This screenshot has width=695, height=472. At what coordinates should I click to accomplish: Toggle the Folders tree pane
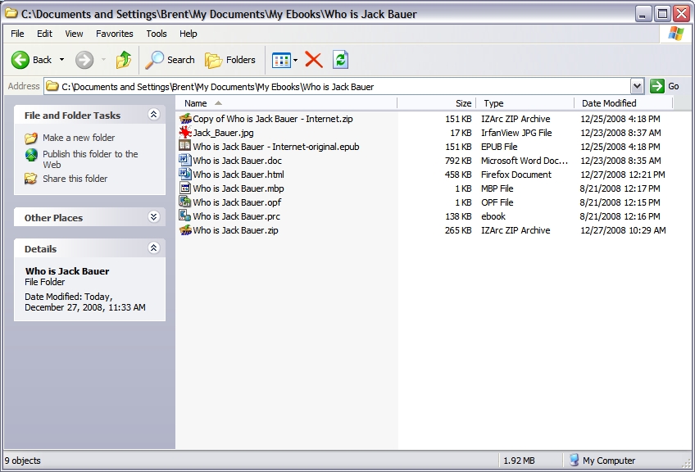pos(230,60)
